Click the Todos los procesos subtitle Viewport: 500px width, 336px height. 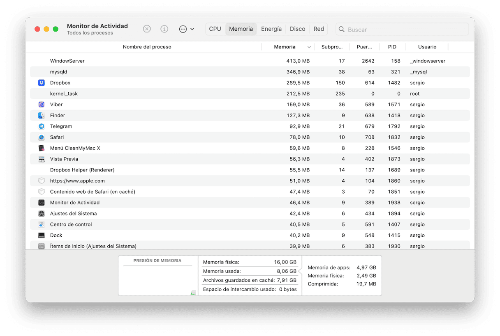90,33
